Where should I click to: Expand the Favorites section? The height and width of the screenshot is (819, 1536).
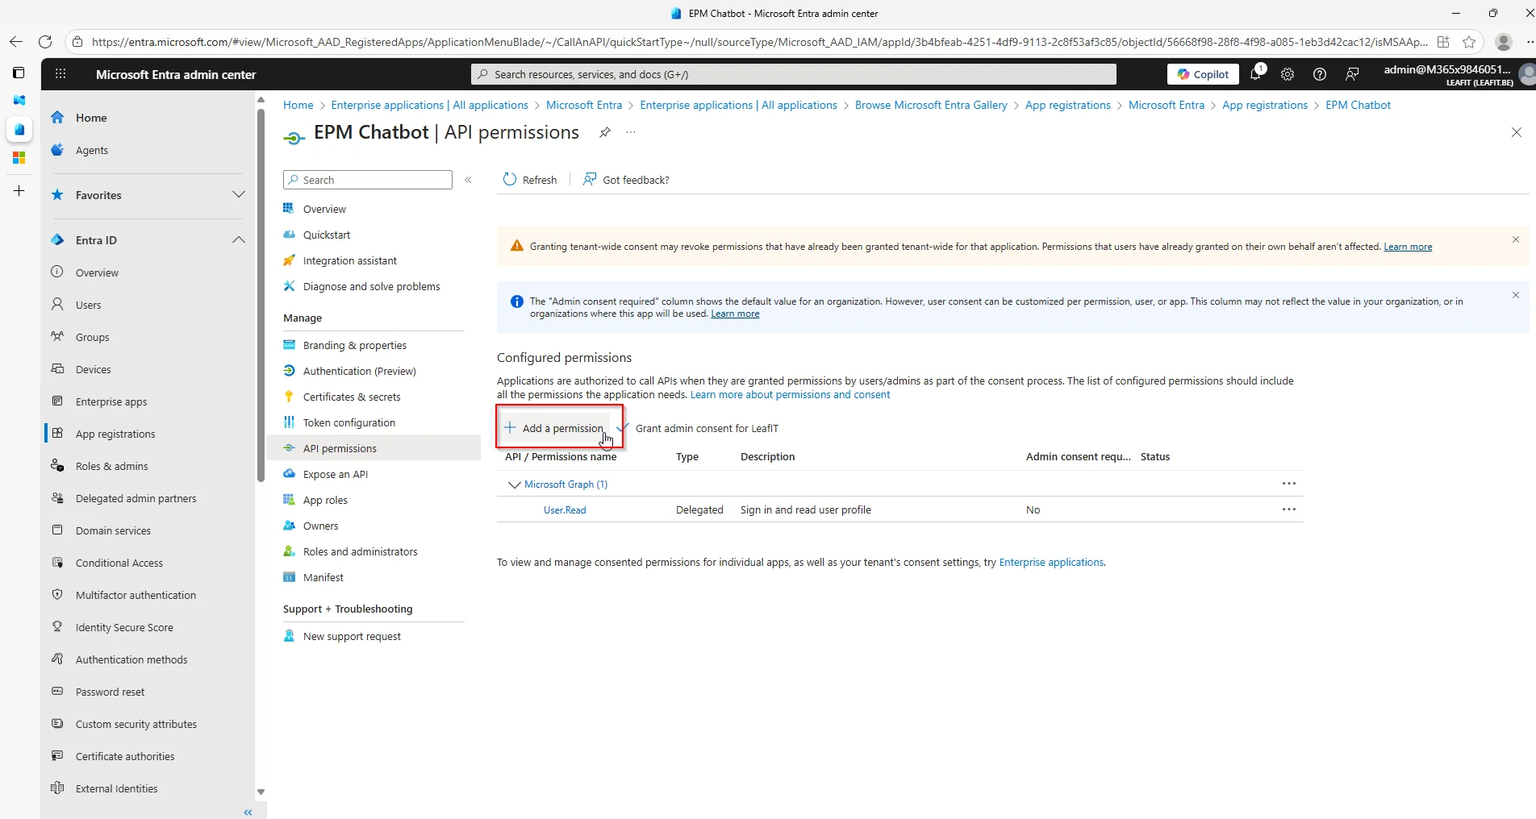(238, 195)
